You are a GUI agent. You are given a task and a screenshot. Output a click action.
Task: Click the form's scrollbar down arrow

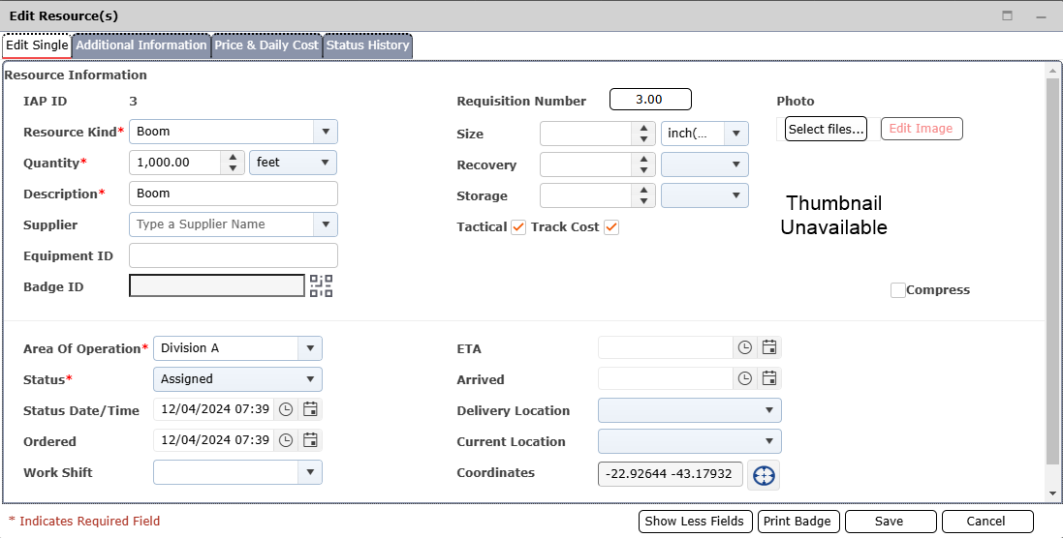tap(1053, 493)
